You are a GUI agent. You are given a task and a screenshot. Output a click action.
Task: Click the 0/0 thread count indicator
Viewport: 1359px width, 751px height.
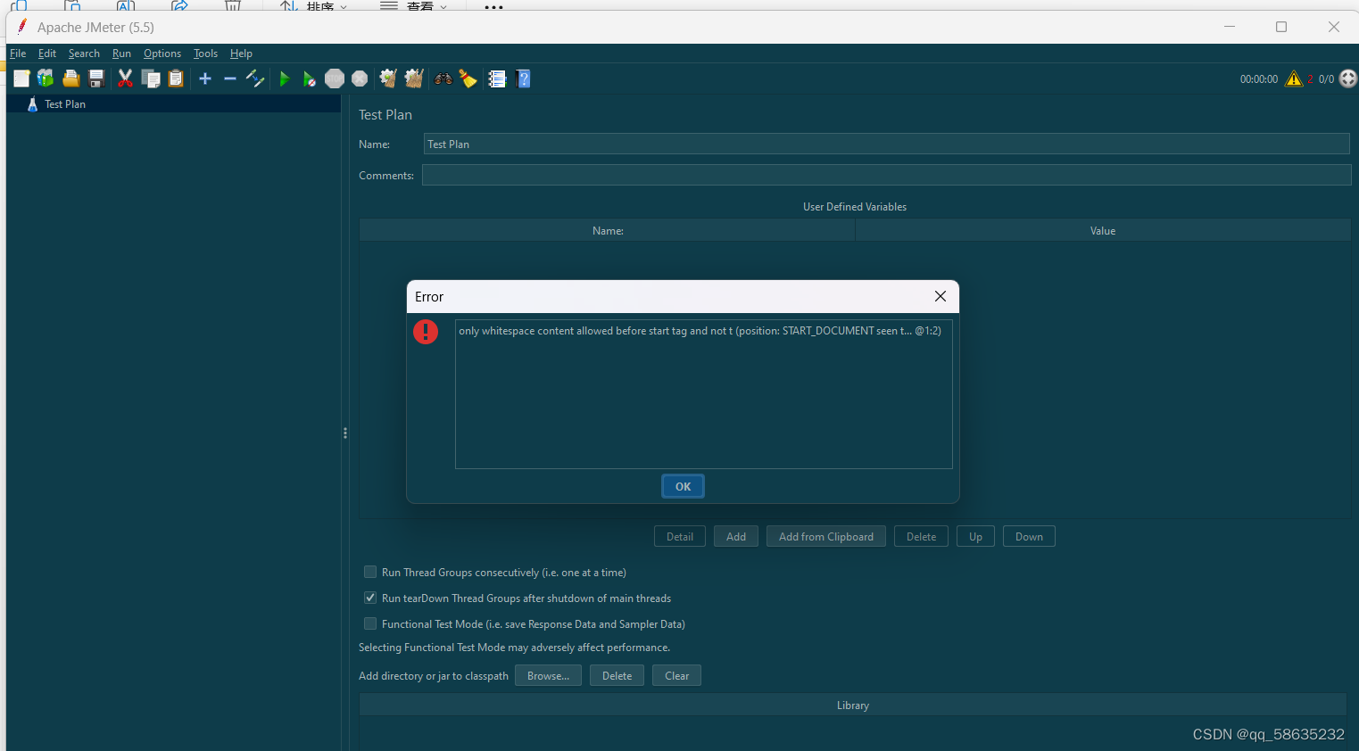(1326, 79)
